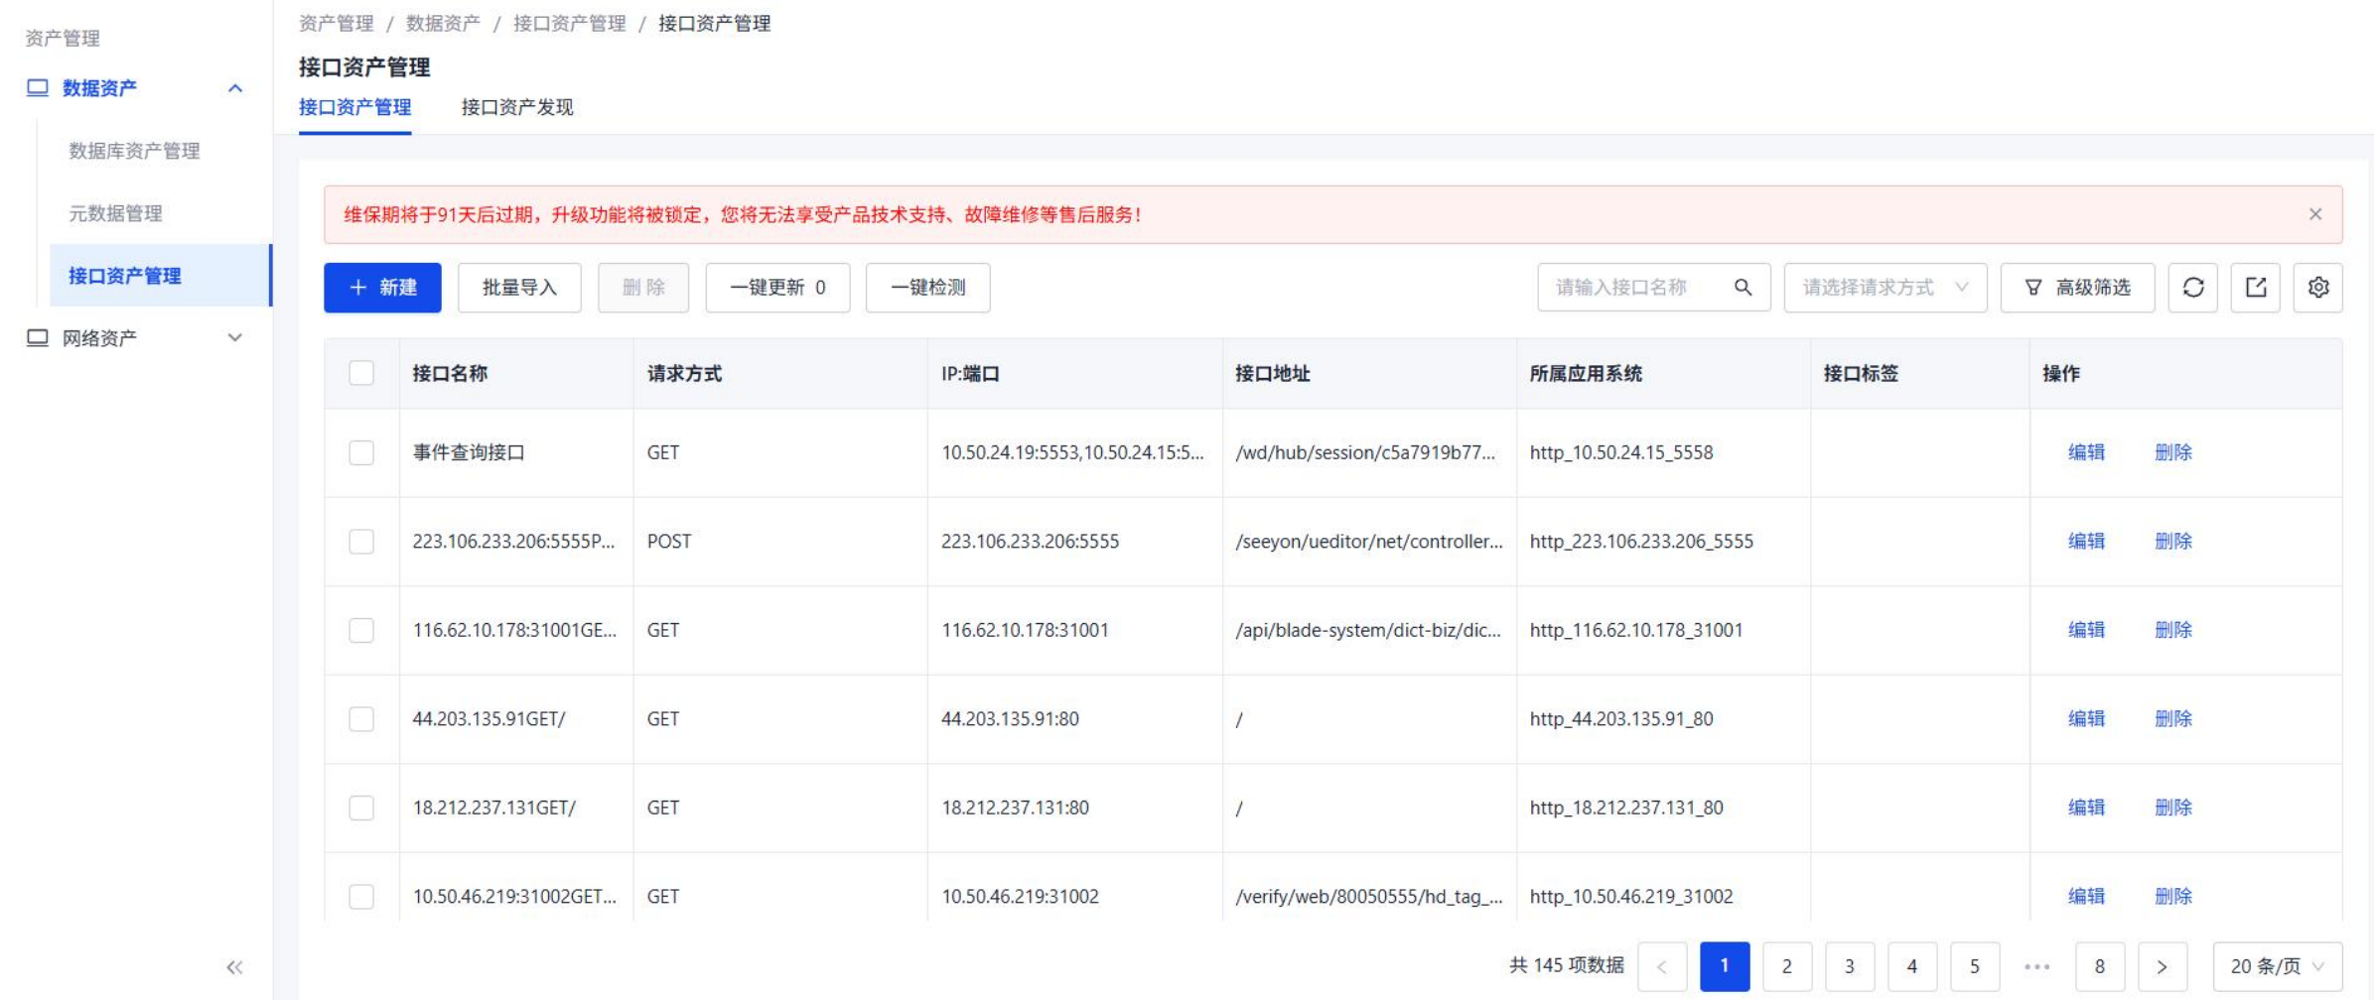Viewport: 2374px width, 1000px height.
Task: Click the export icon button
Action: [2255, 288]
